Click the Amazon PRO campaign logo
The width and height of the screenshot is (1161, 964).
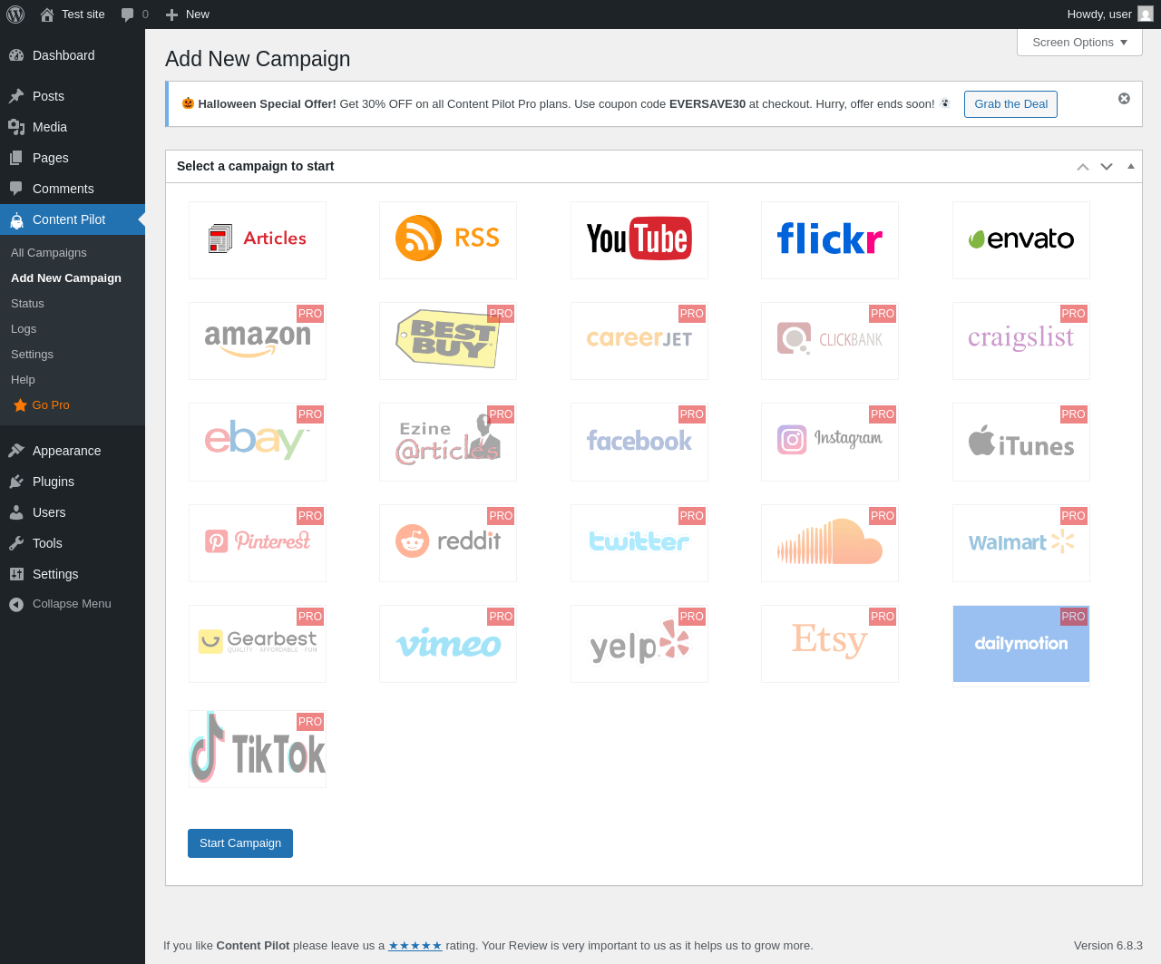[x=258, y=341]
